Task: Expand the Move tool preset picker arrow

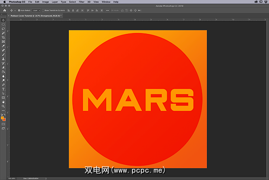Action: 14,10
